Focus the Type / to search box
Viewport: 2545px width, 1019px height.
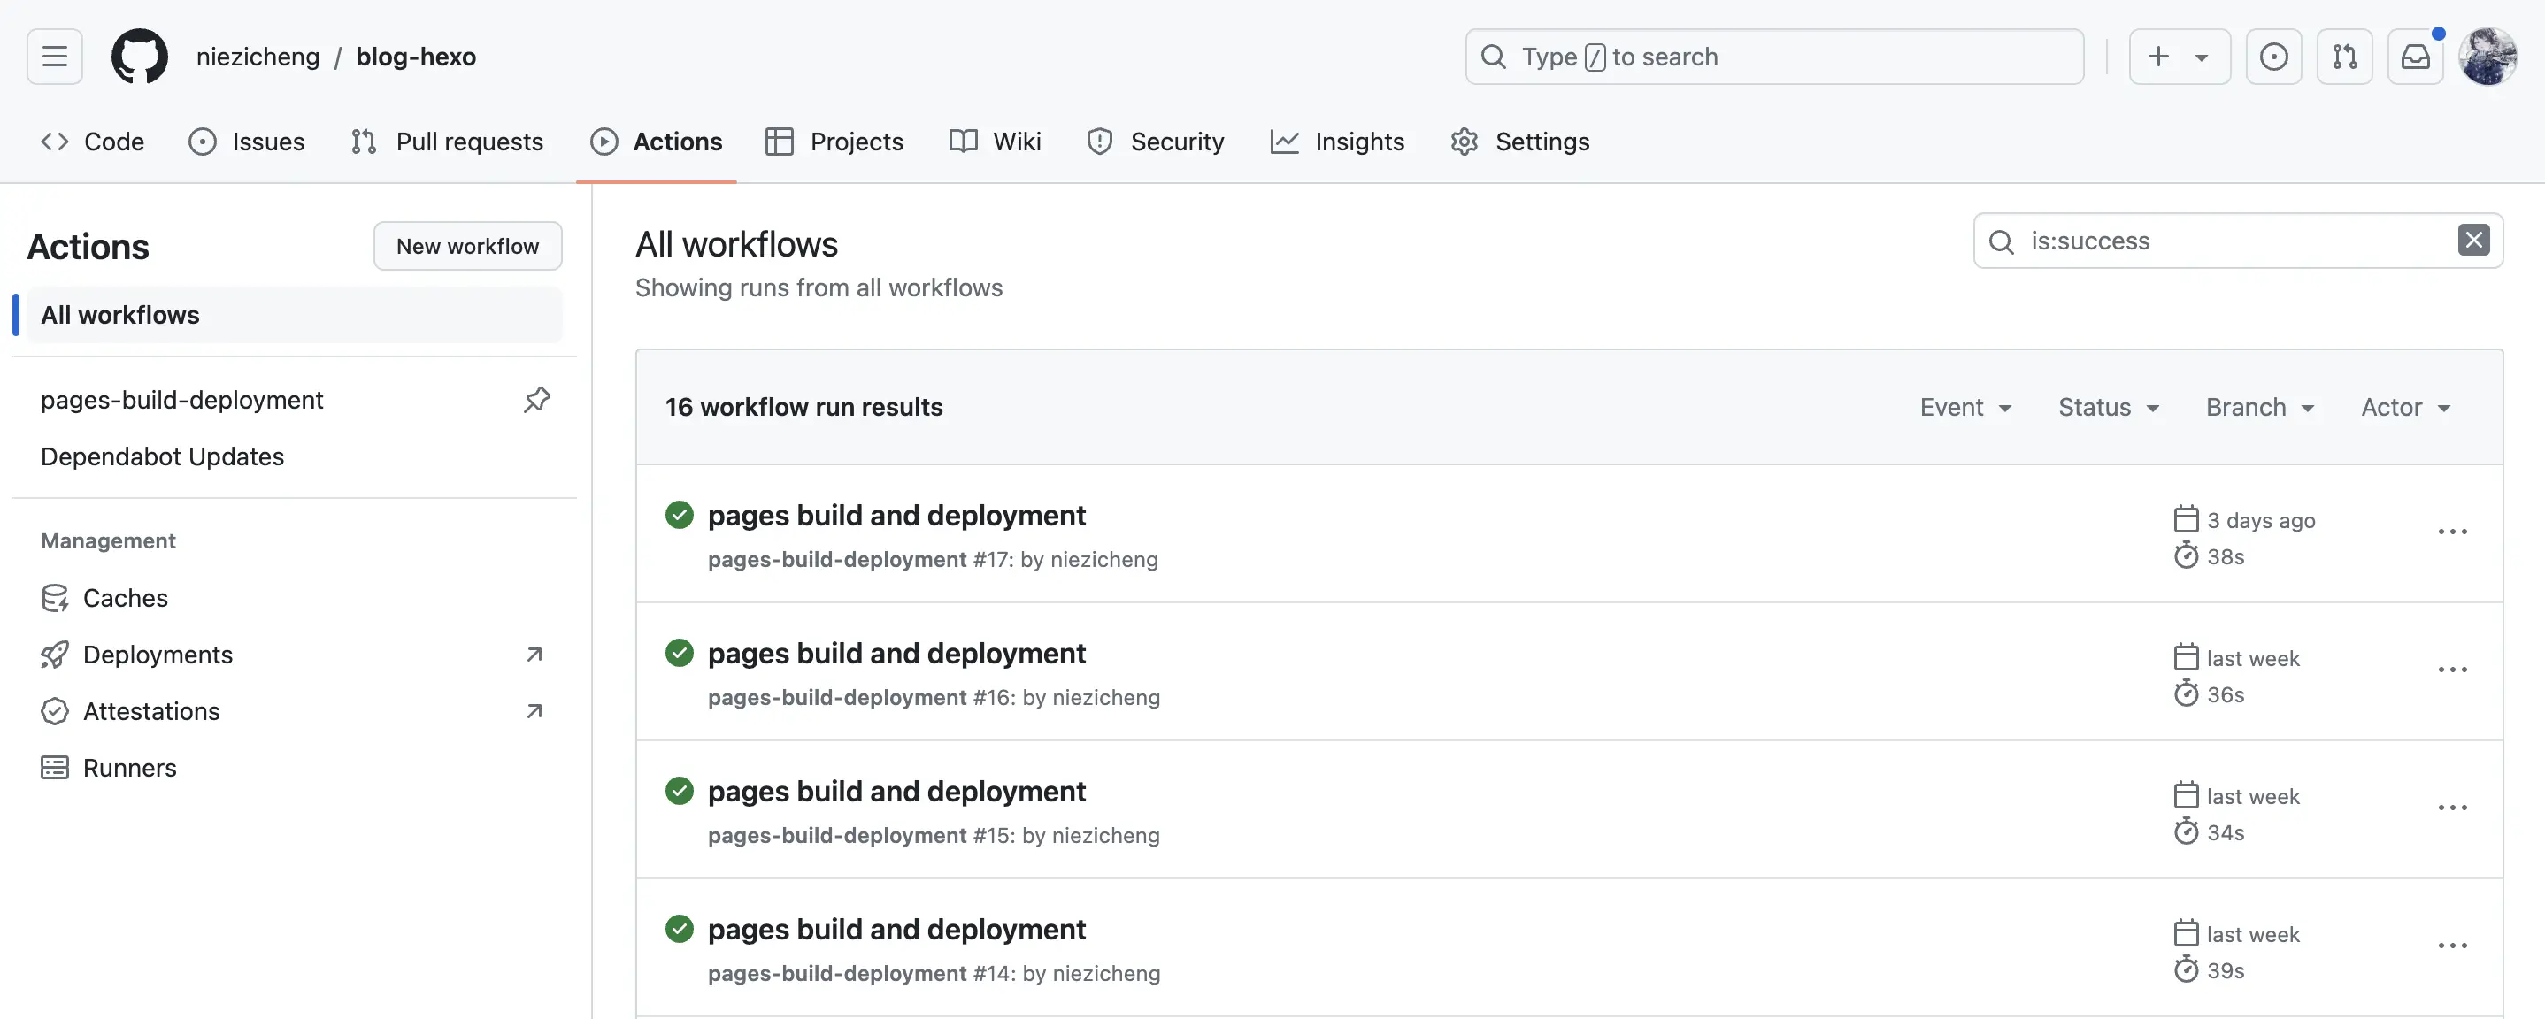click(1774, 57)
